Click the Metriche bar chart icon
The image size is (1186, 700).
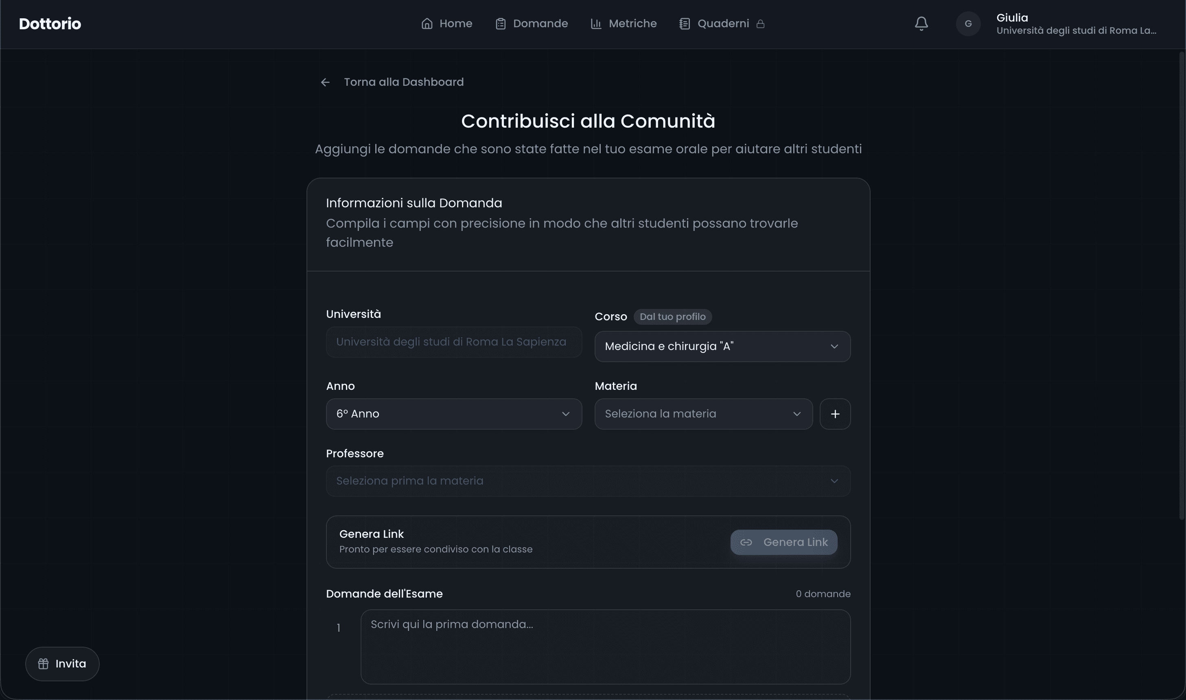point(596,24)
